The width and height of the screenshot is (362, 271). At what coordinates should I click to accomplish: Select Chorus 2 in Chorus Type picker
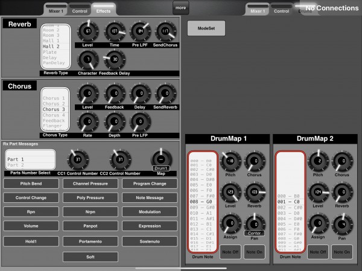click(56, 104)
